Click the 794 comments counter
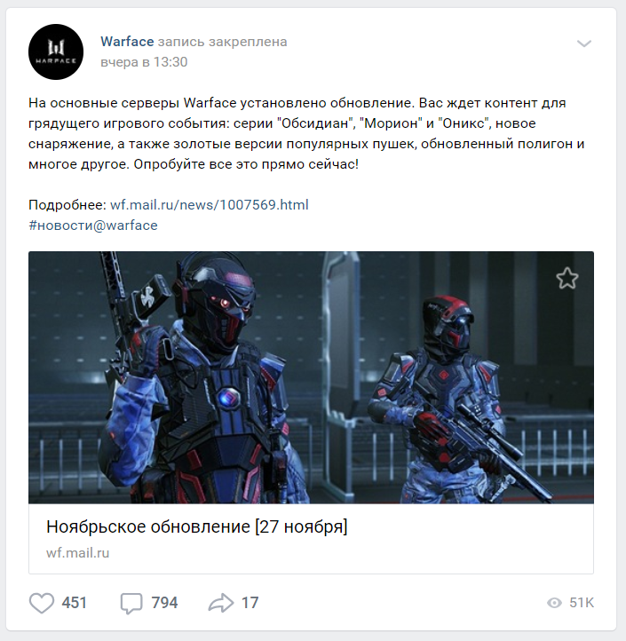This screenshot has width=626, height=641. point(164,603)
